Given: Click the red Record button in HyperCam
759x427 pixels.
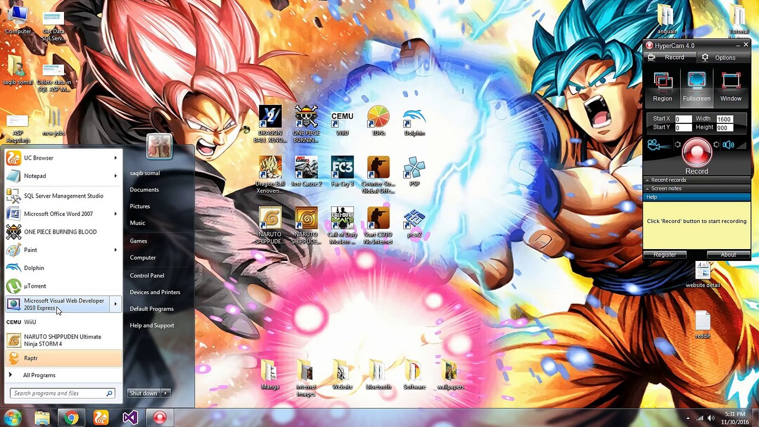Looking at the screenshot, I should [697, 152].
